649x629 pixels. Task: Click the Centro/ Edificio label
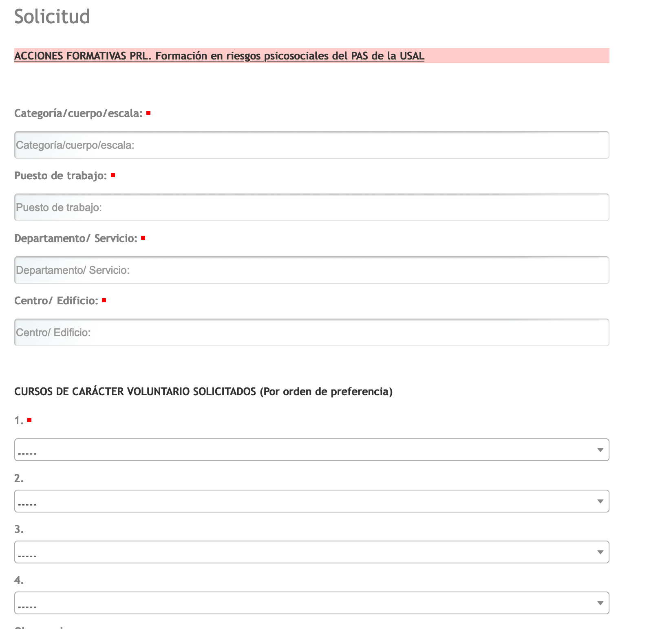pyautogui.click(x=56, y=301)
